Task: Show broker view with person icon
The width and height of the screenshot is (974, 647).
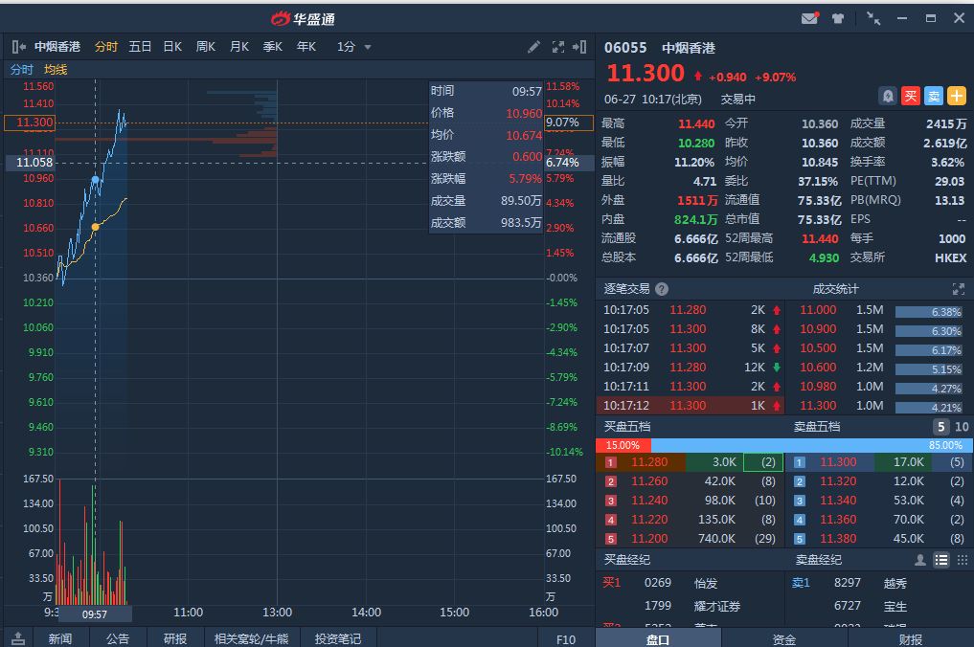Action: click(x=920, y=560)
